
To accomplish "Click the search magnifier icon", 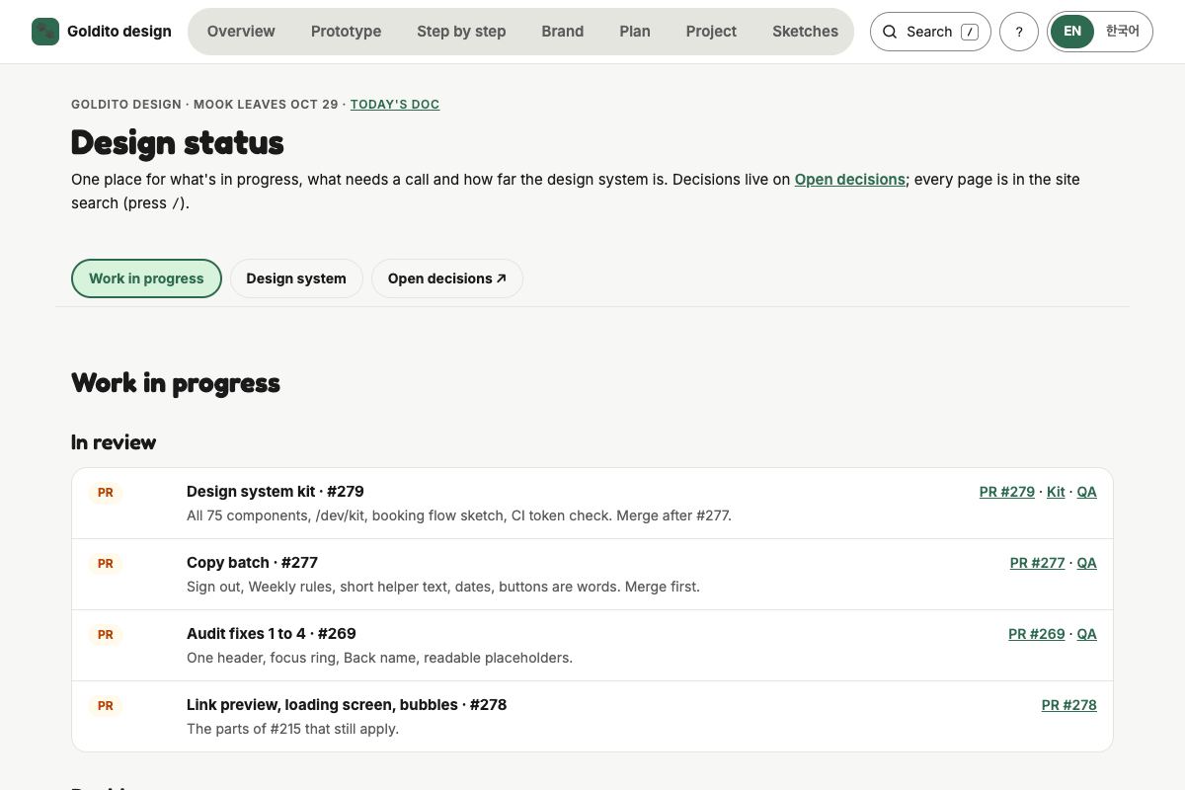I will [x=890, y=32].
